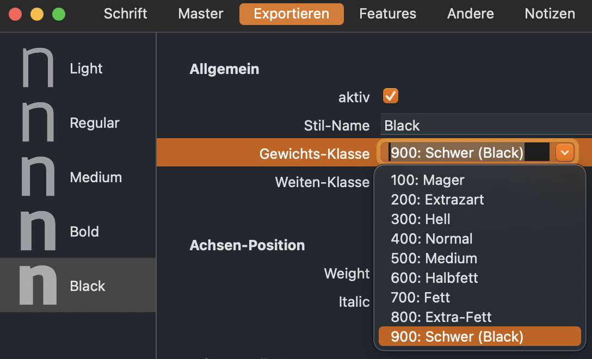Select the Regular instance preview glyph

[x=38, y=122]
